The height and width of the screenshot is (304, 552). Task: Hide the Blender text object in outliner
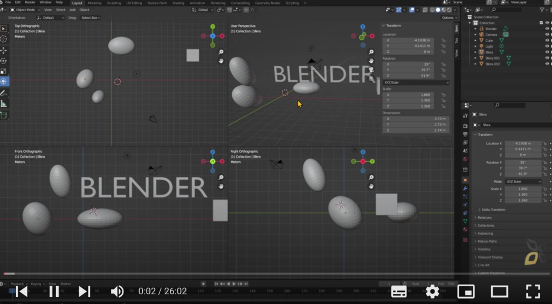click(547, 29)
